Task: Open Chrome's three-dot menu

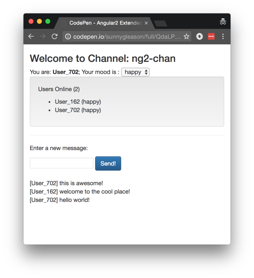Action: 223,37
